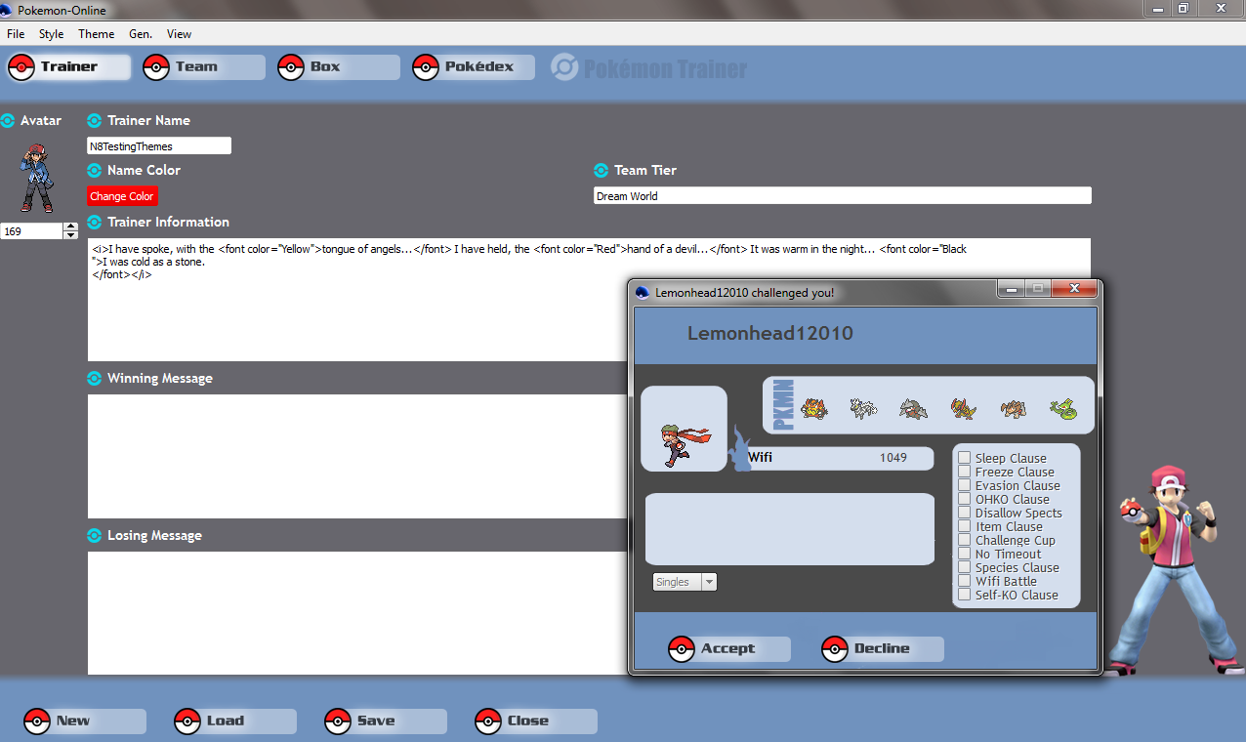
Task: Open the Style menu
Action: pyautogui.click(x=51, y=34)
